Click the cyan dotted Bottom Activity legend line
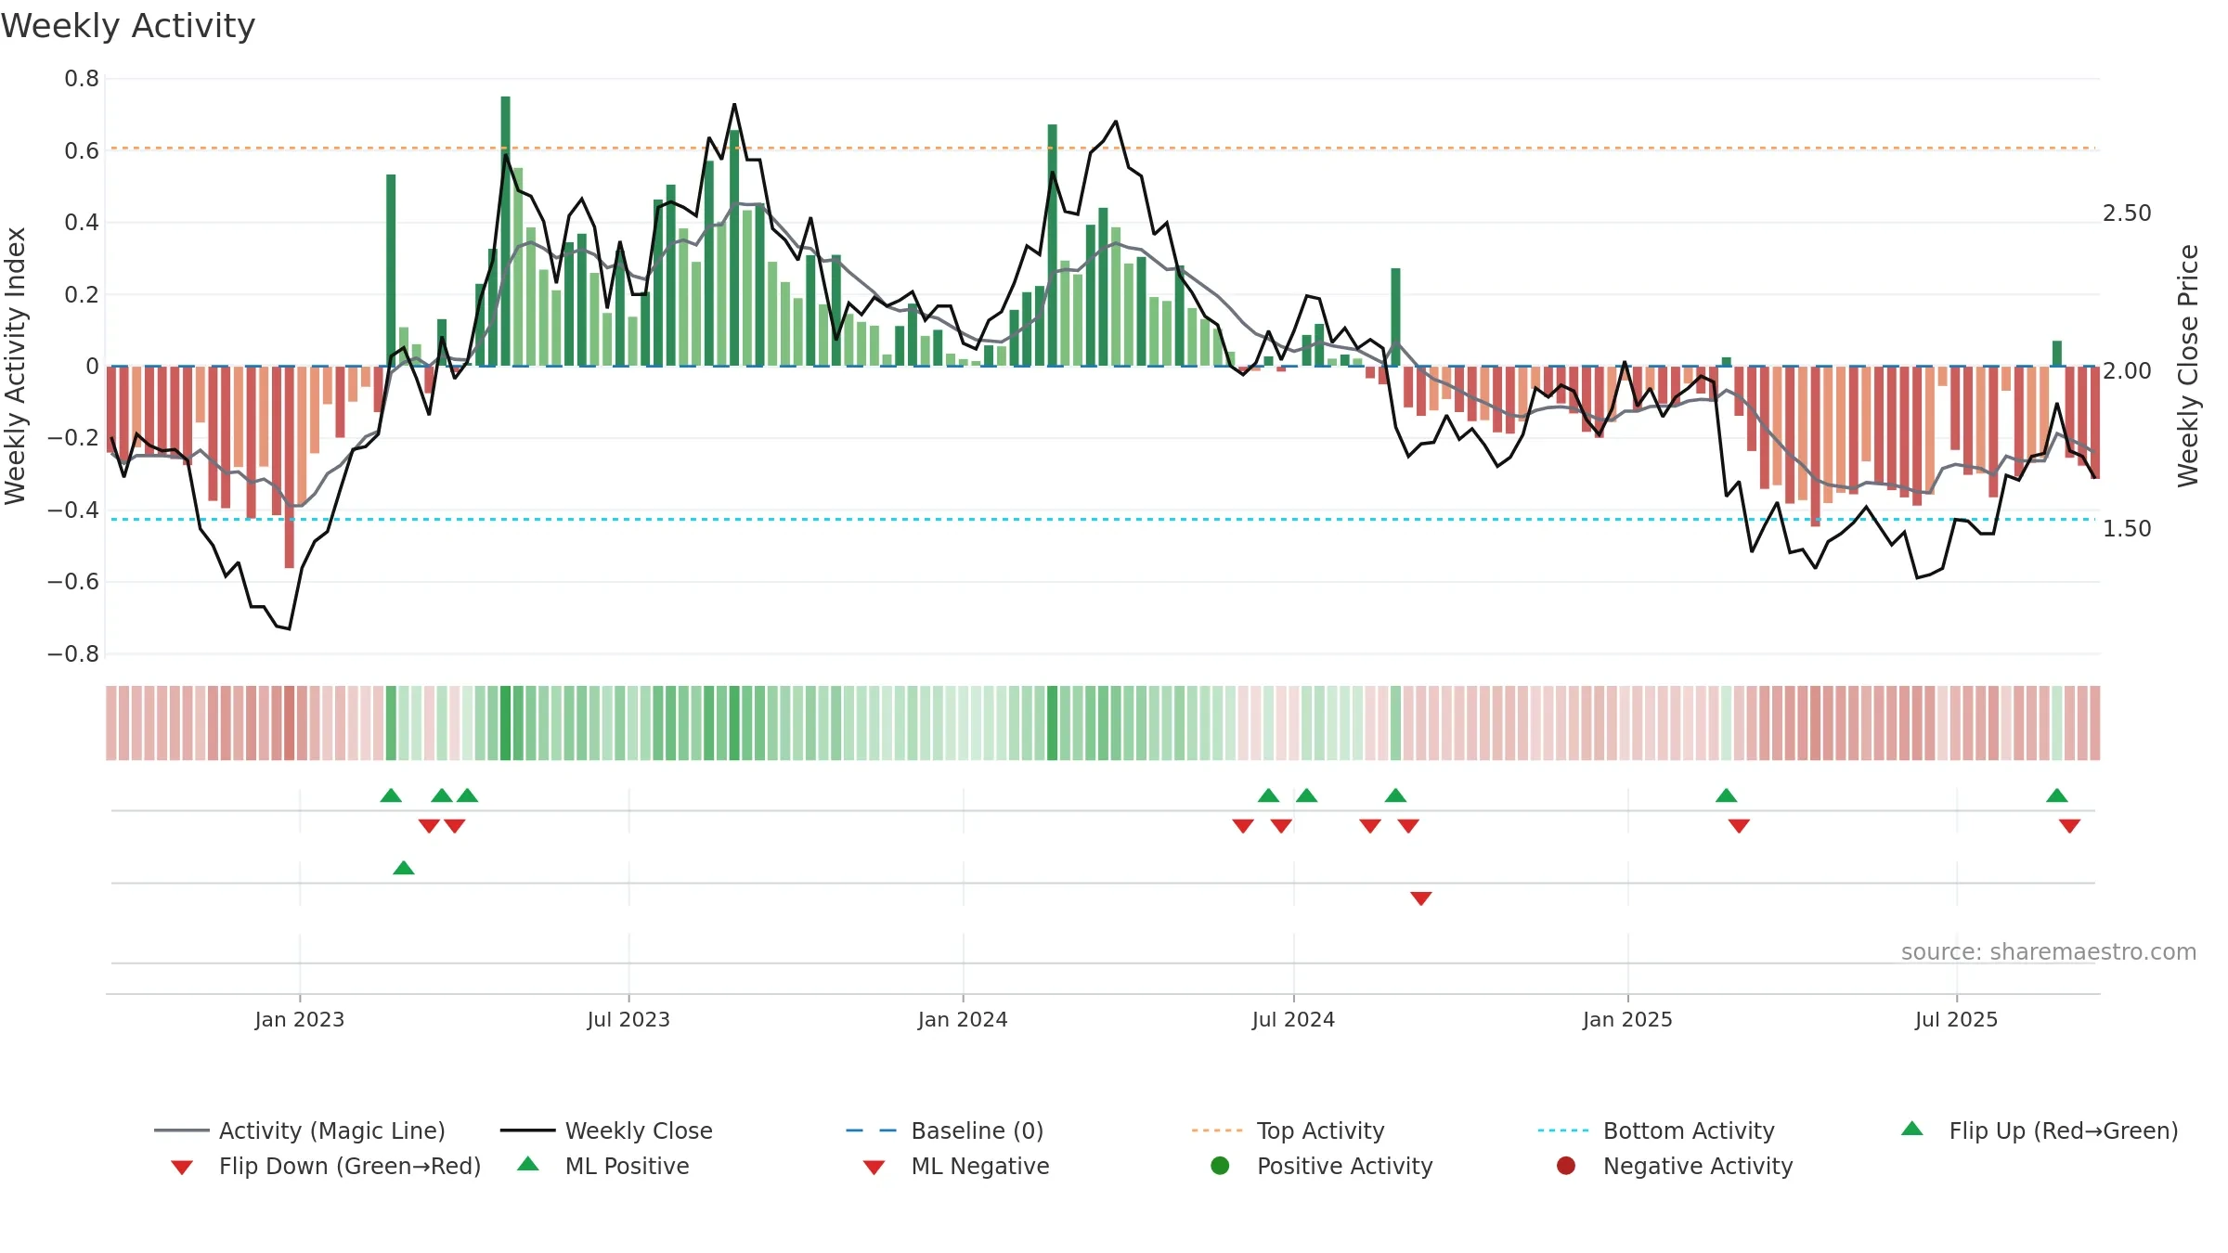2228x1253 pixels. [1563, 1130]
